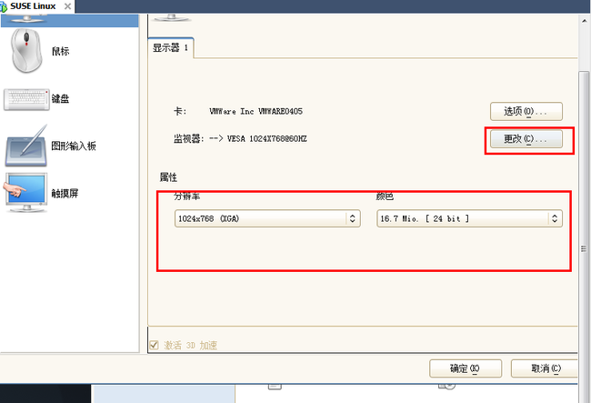
Task: Toggle the 激活 3D 加速 checkbox
Action: [x=154, y=345]
